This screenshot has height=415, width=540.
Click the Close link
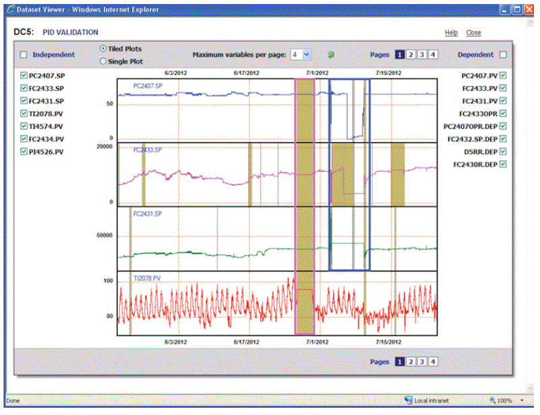click(473, 32)
